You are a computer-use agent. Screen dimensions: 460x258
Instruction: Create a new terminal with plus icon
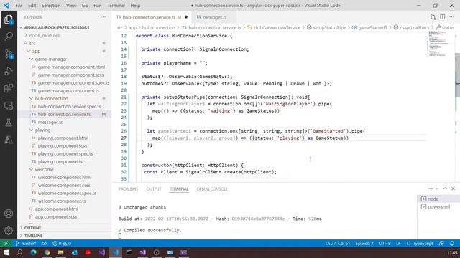click(x=431, y=188)
